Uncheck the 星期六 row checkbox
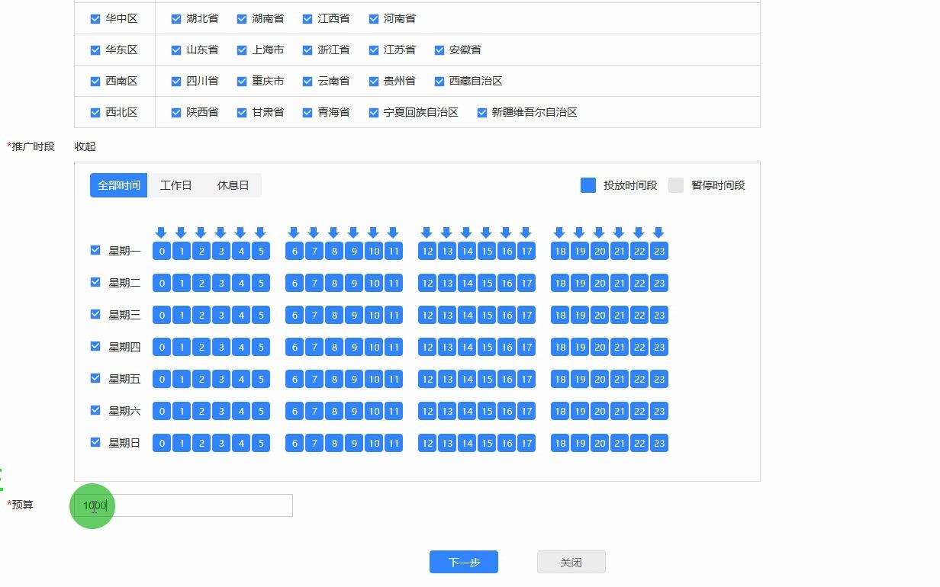Viewport: 940px width, 587px height. click(95, 410)
